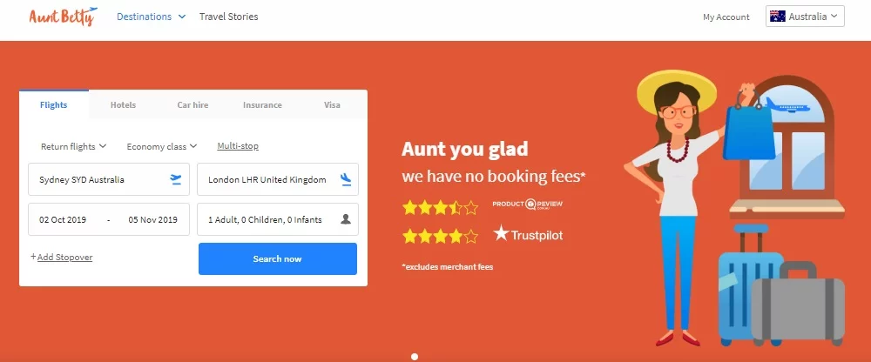The height and width of the screenshot is (362, 871).
Task: Click the Trustpilot four-star rating
Action: click(440, 237)
